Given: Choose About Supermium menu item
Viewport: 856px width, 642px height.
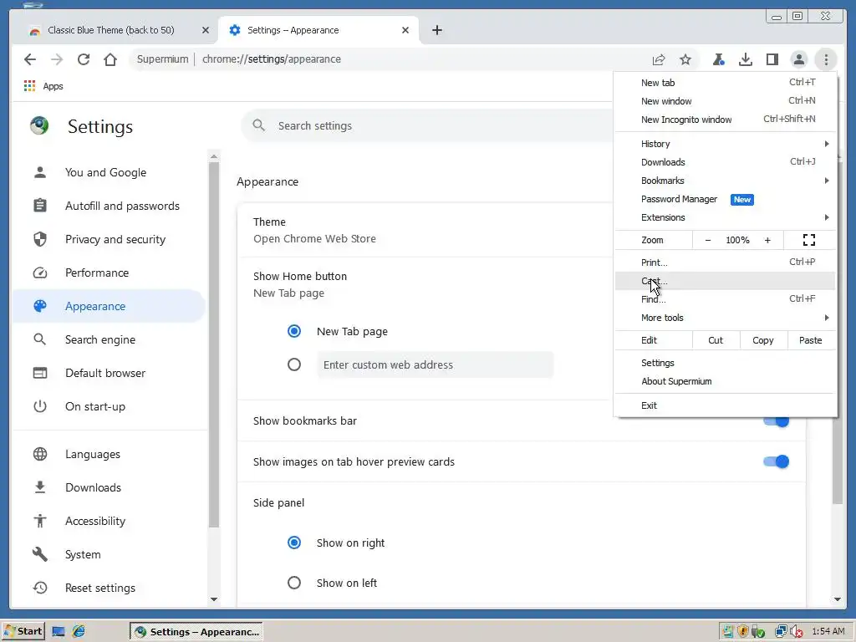Looking at the screenshot, I should point(725,381).
